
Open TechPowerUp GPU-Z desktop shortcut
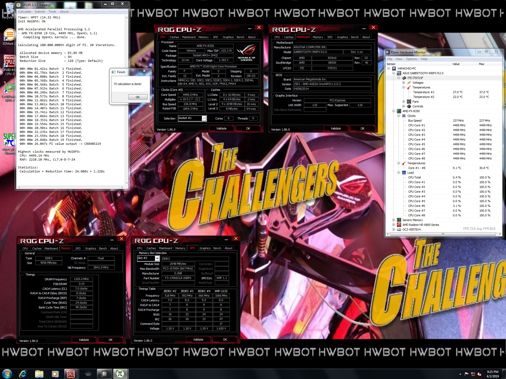(8, 91)
